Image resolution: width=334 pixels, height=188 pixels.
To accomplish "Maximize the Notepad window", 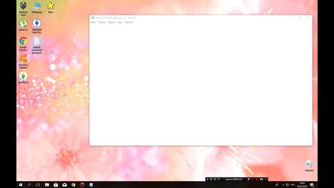I will coord(300,18).
